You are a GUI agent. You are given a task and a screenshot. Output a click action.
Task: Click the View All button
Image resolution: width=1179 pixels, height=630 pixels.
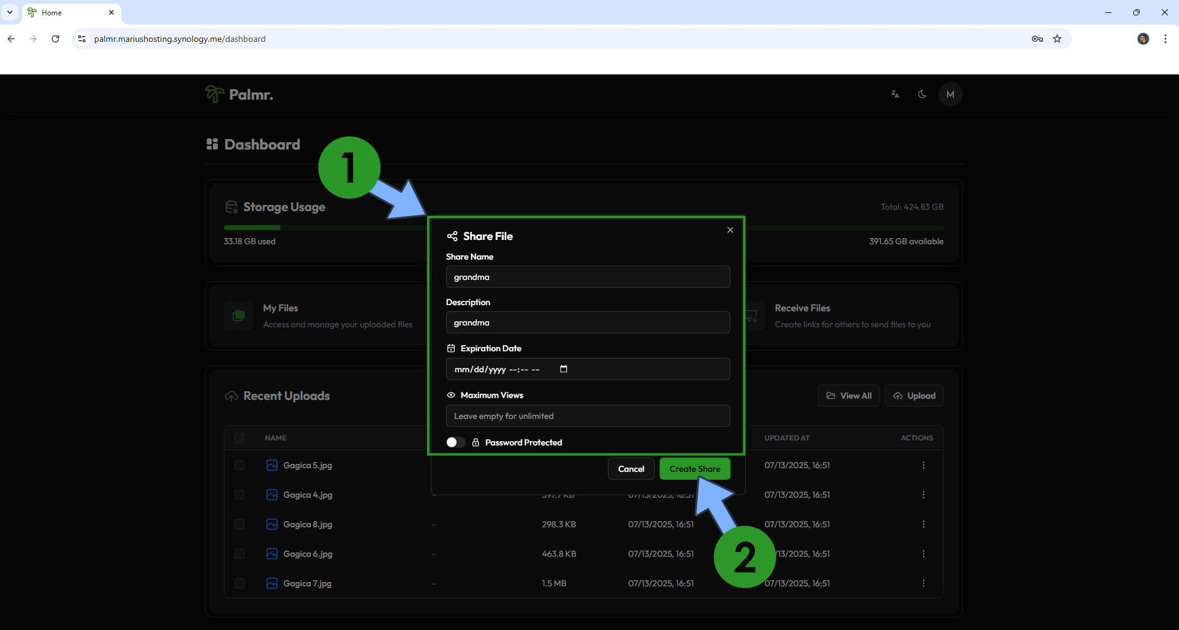[x=849, y=396]
